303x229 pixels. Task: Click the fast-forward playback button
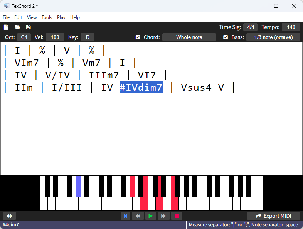pos(163,216)
